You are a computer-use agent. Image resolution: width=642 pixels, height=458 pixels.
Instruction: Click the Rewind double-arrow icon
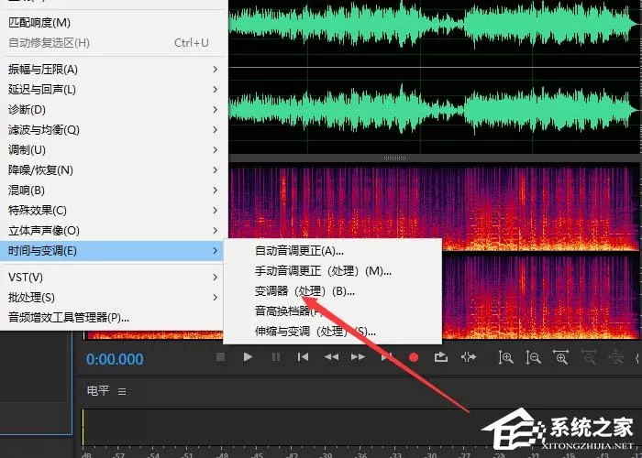tap(331, 357)
